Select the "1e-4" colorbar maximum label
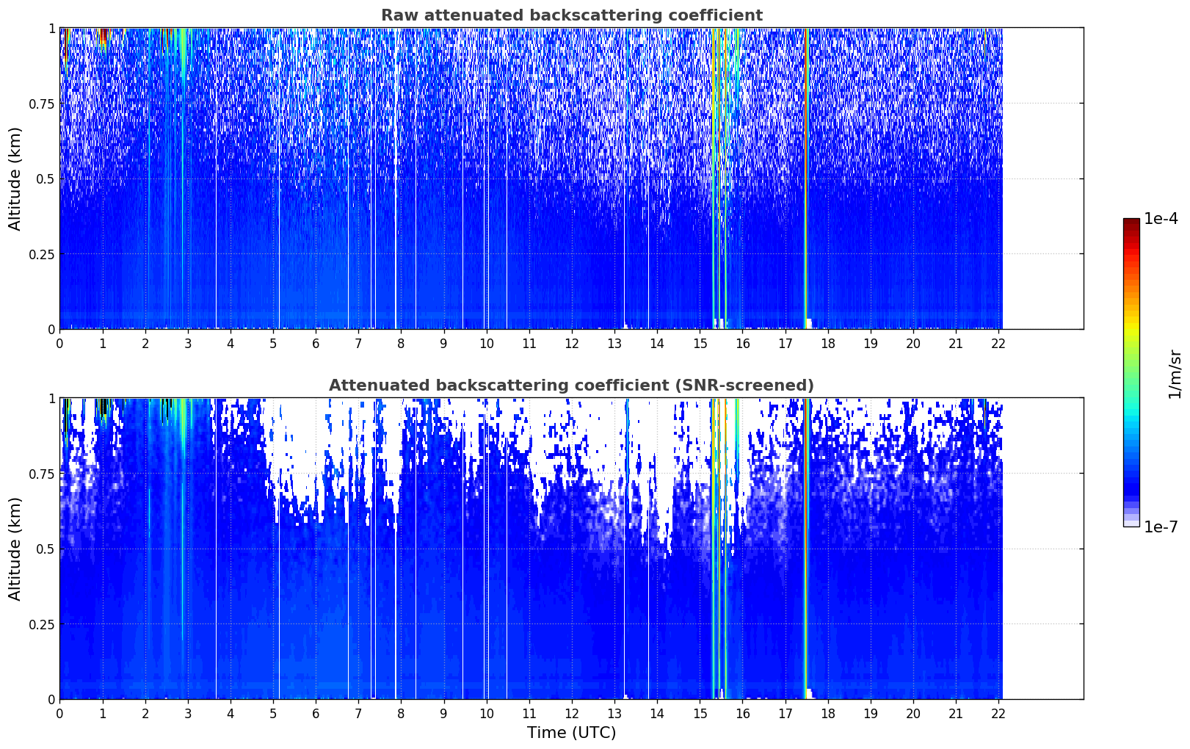Image resolution: width=1190 pixels, height=749 pixels. click(x=1161, y=220)
